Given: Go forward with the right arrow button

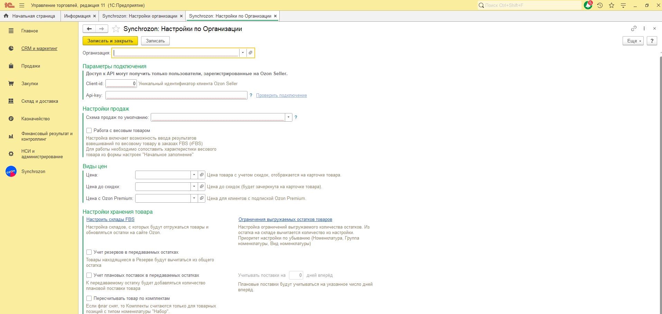Looking at the screenshot, I should click(x=102, y=29).
